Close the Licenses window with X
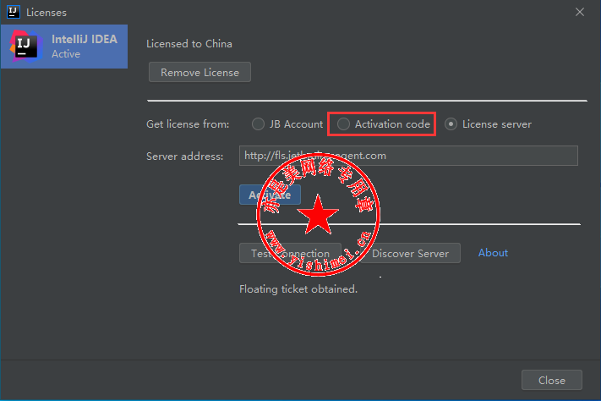The image size is (601, 401). 580,13
